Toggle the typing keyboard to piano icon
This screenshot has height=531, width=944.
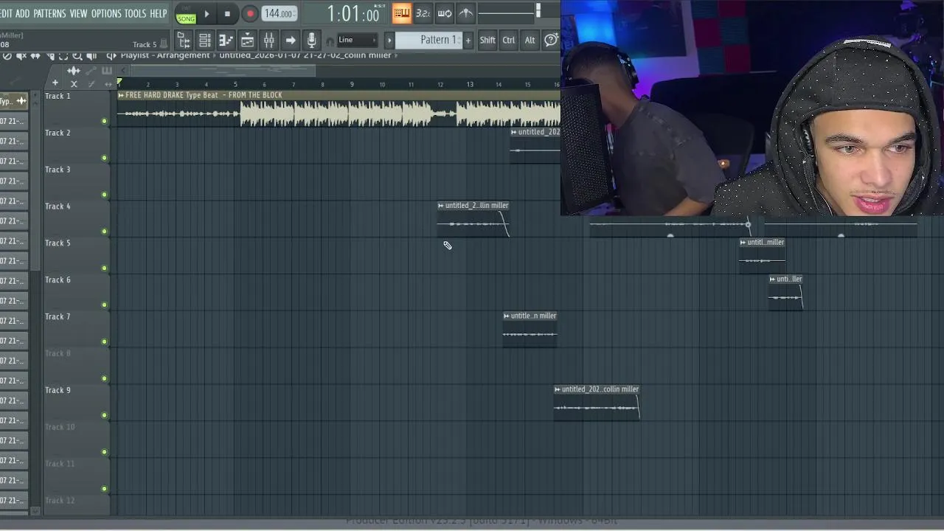(x=402, y=13)
